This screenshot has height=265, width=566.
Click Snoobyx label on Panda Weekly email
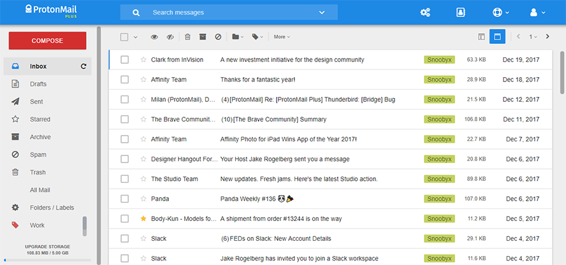439,199
